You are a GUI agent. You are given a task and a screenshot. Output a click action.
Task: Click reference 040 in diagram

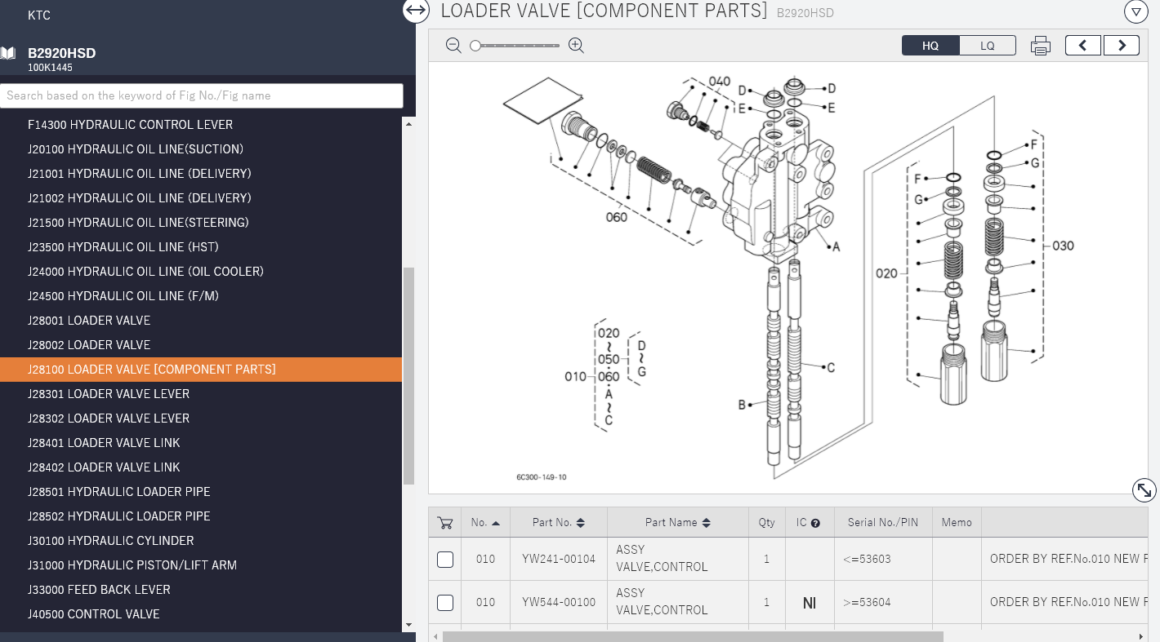tap(720, 82)
